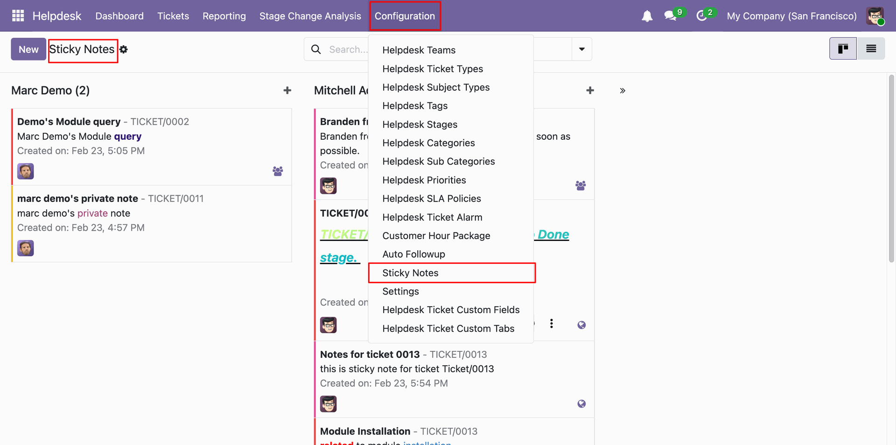Select Helpdesk Stages from Configuration menu
The image size is (896, 445).
click(420, 124)
